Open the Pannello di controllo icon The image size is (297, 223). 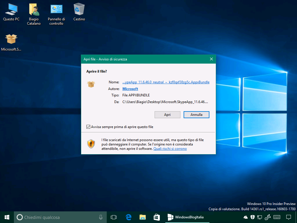(56, 15)
